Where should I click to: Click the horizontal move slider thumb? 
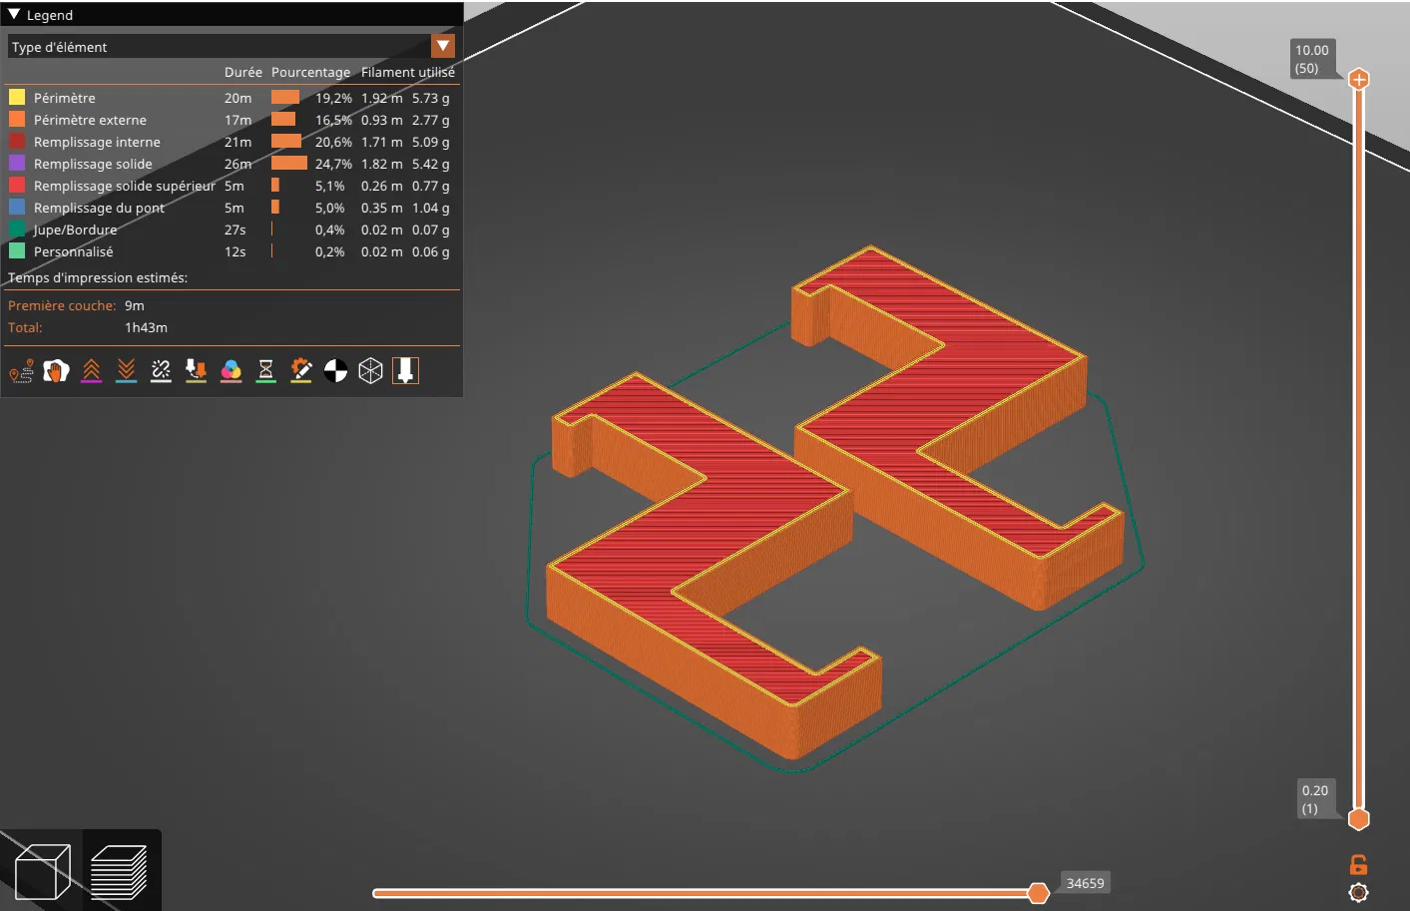point(1039,893)
